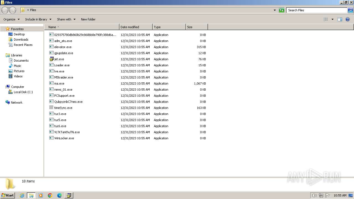Select Favorites in the navigation pane

17,29
